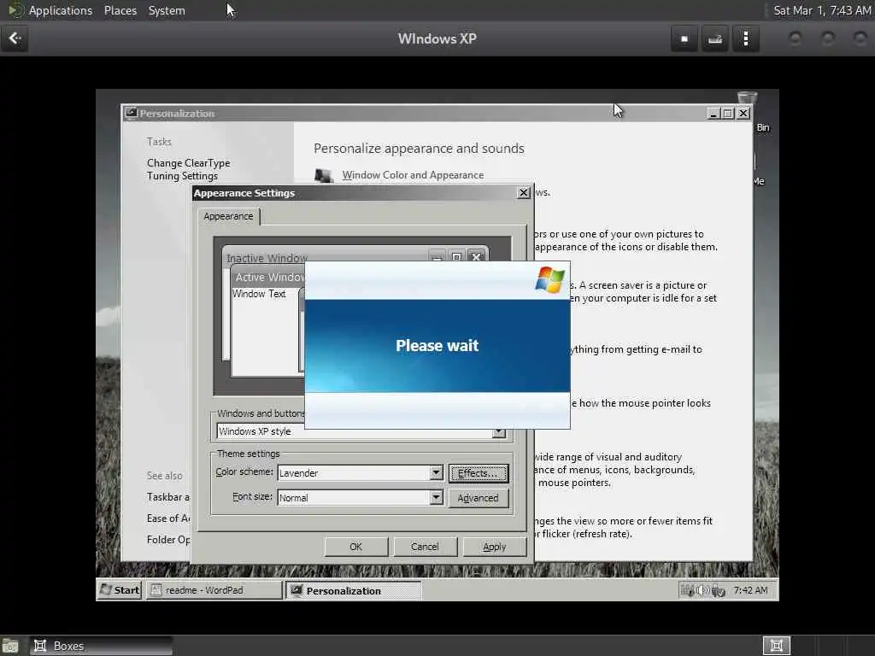
Task: Click the Recycle Bin desktop icon
Action: click(748, 98)
